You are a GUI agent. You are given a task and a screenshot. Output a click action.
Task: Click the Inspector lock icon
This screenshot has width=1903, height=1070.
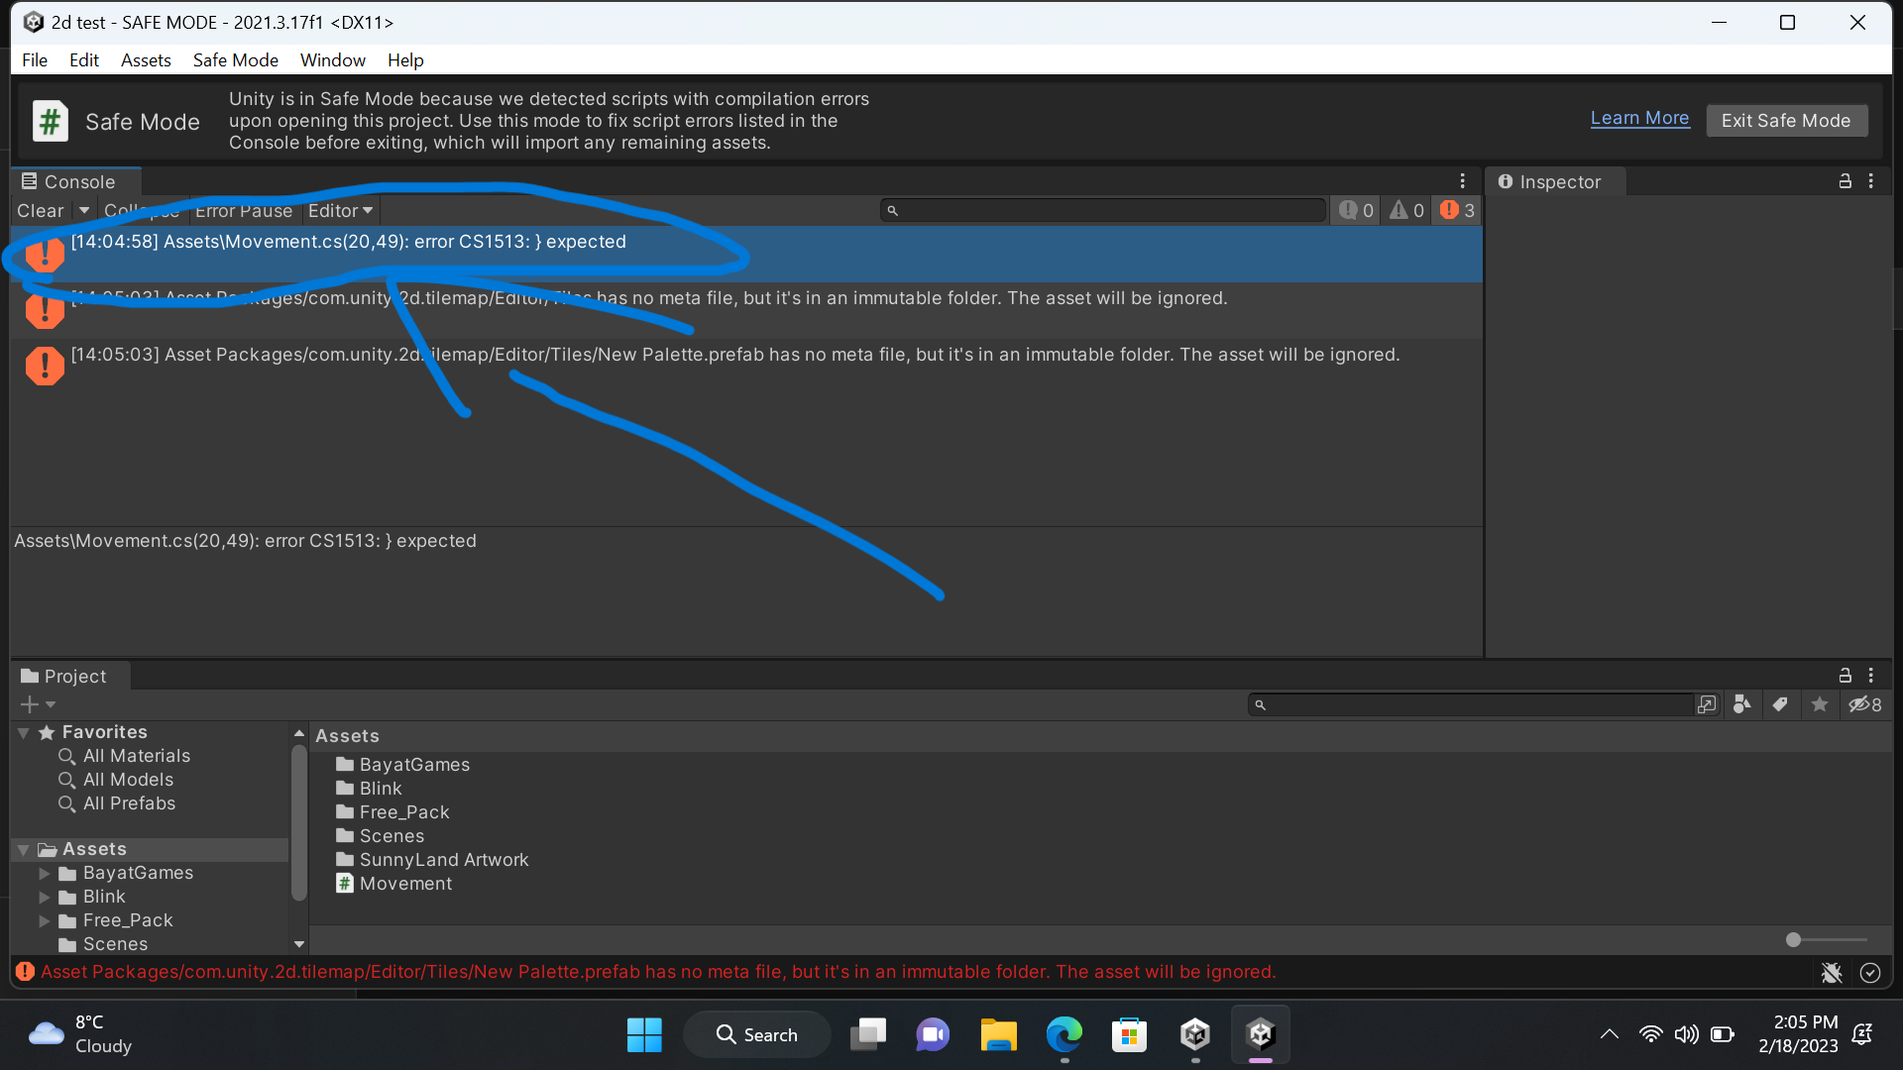pos(1845,181)
